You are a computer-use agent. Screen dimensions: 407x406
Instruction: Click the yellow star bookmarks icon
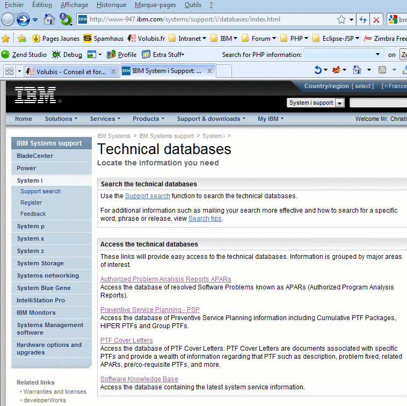pos(5,39)
